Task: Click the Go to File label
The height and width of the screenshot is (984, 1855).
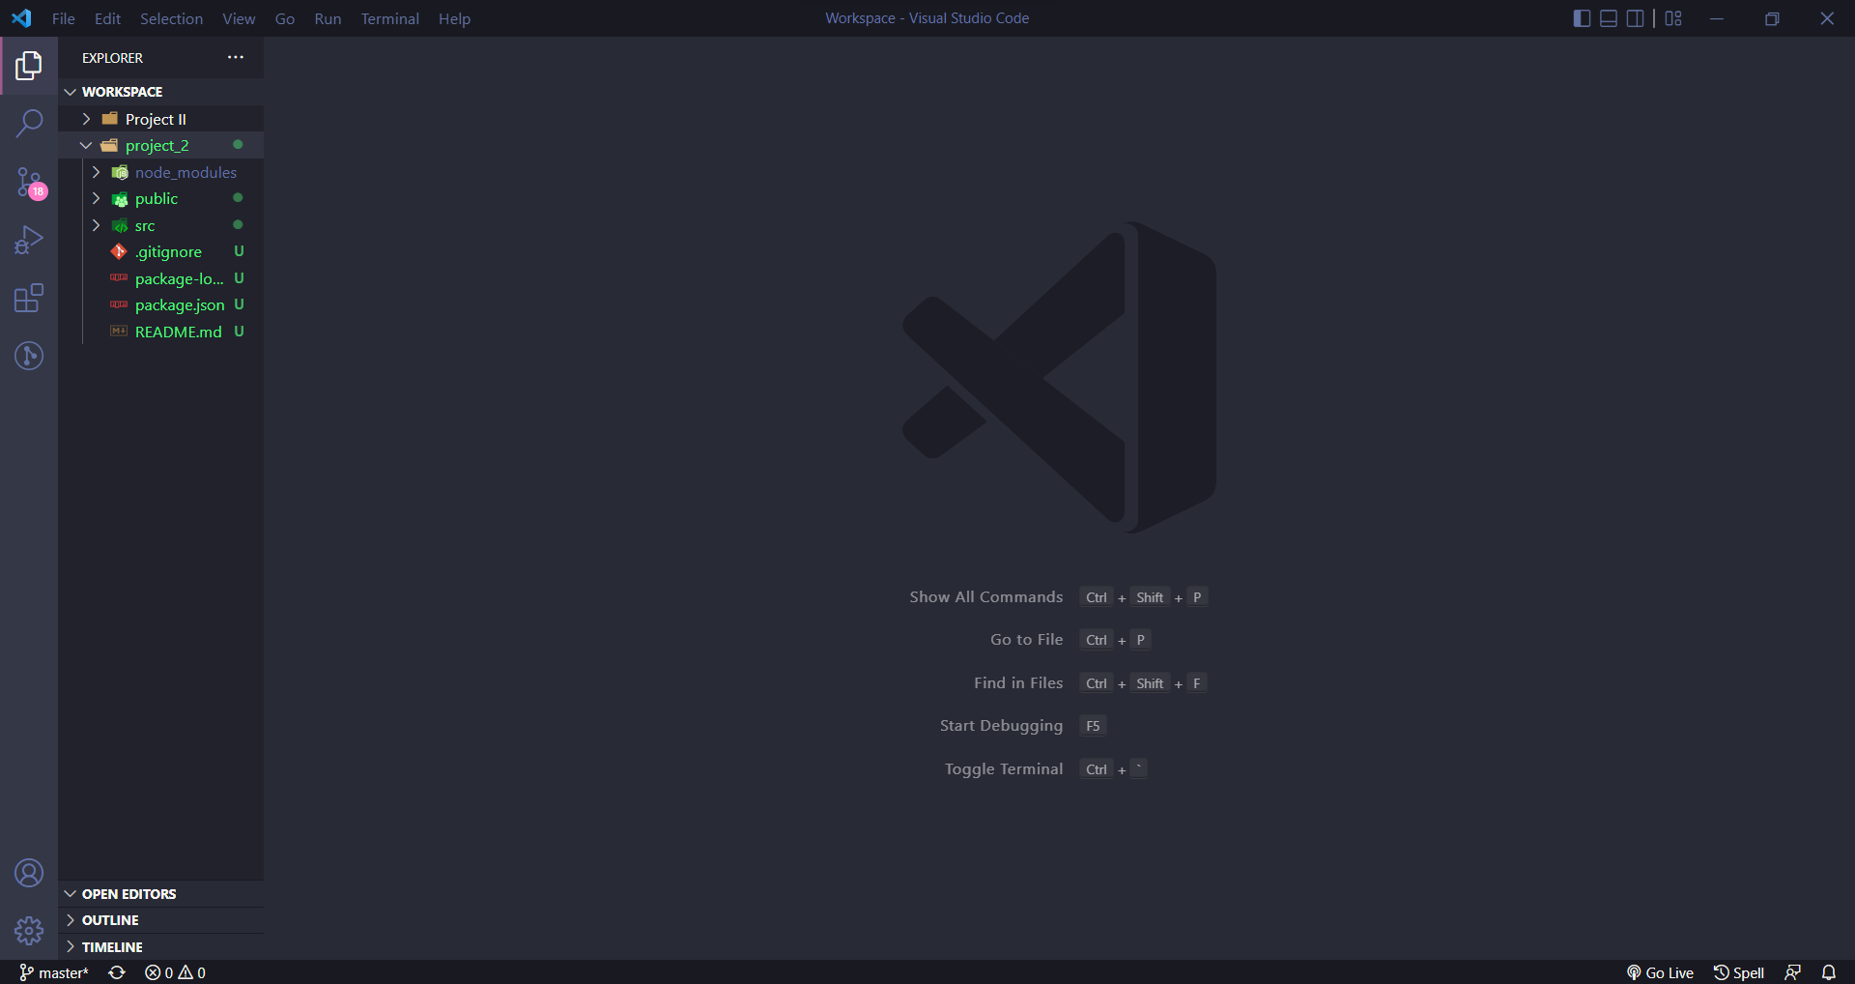Action: (1027, 640)
